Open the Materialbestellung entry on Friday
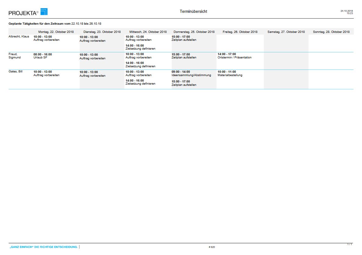The height and width of the screenshot is (255, 362). [230, 75]
